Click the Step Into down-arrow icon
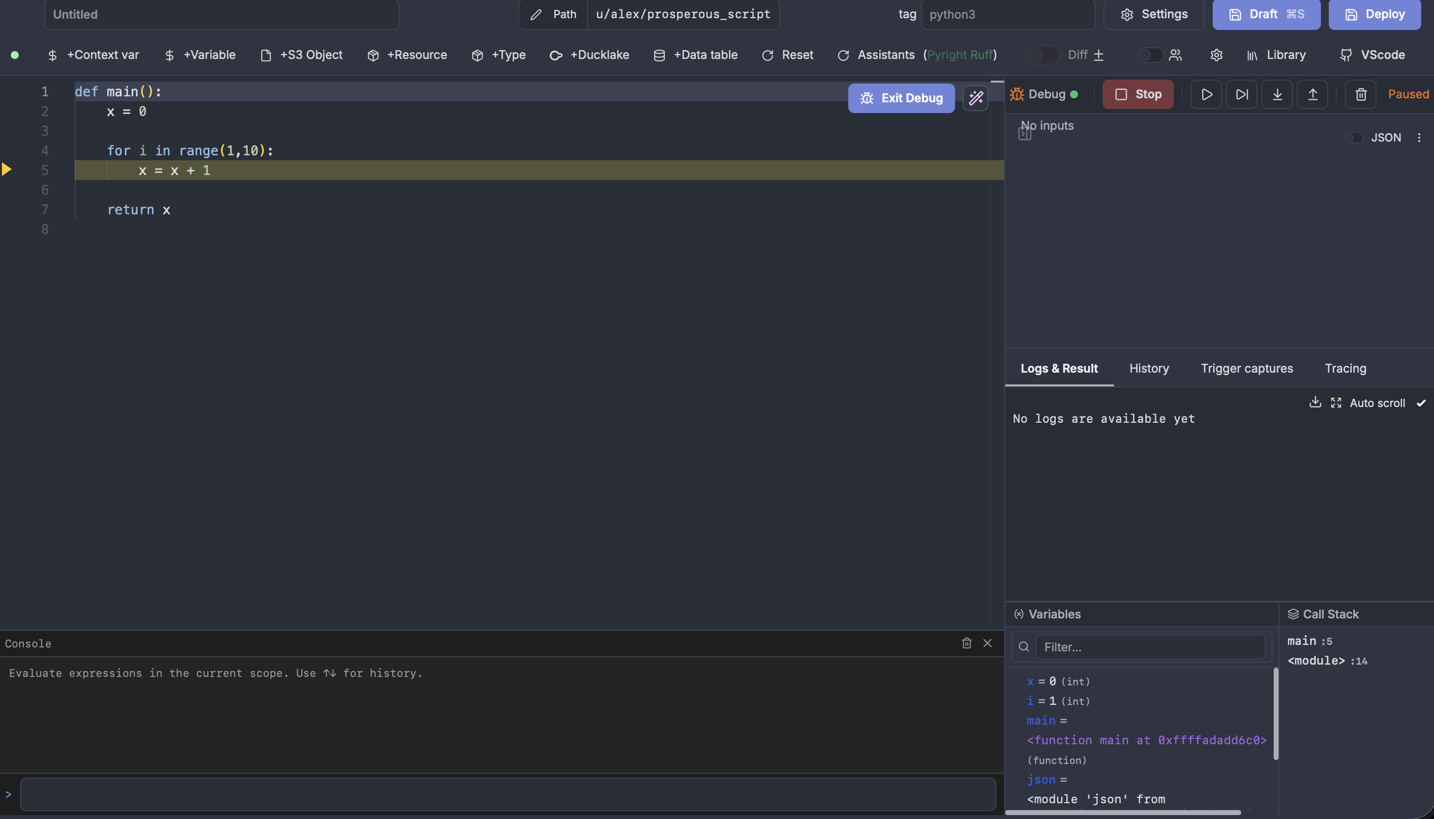1434x819 pixels. tap(1277, 94)
